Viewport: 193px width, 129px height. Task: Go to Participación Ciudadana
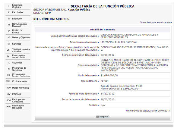tap(18, 100)
